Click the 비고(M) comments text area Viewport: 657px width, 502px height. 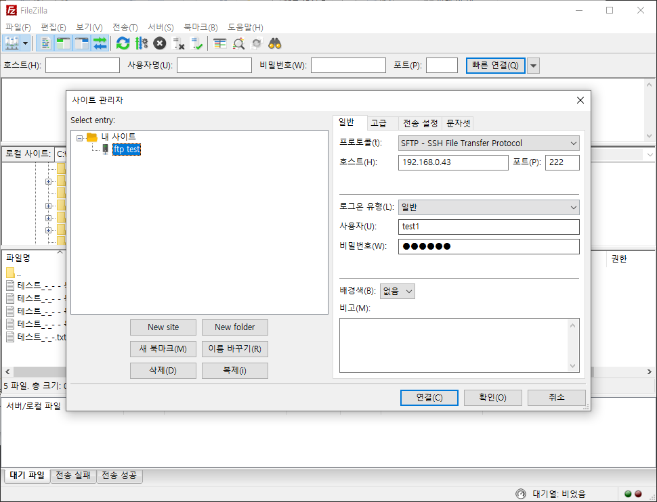459,346
